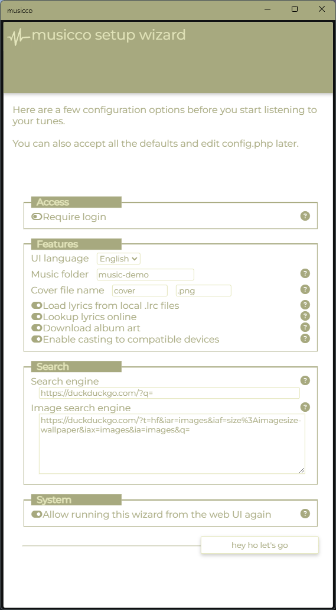The width and height of the screenshot is (336, 610).
Task: Click help icon next to Cover file name
Action: click(x=305, y=289)
